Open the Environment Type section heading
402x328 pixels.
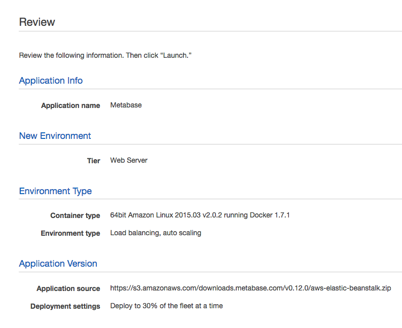55,191
